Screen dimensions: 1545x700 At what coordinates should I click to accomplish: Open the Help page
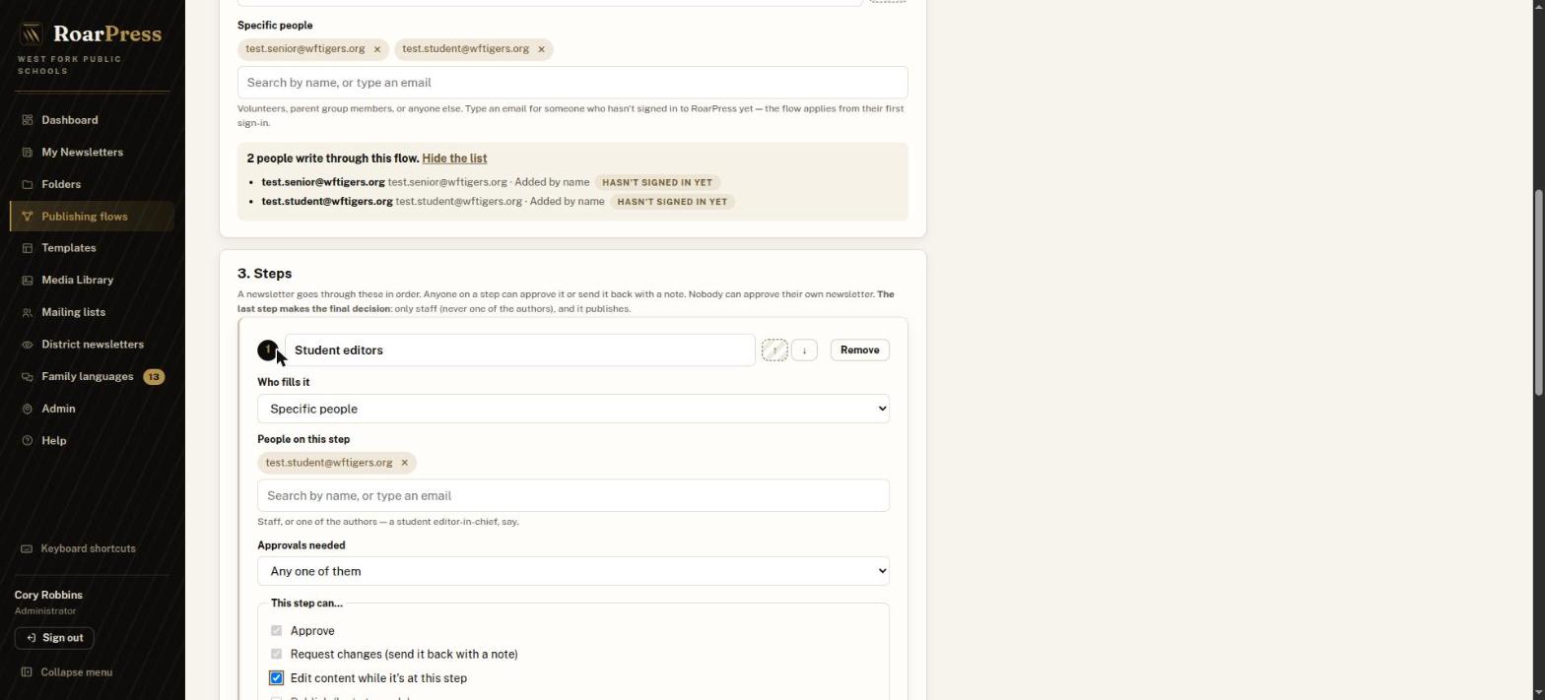(92, 441)
